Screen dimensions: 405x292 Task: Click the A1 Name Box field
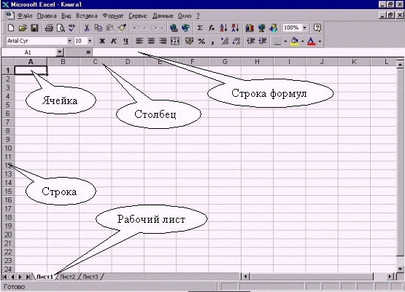(x=28, y=52)
